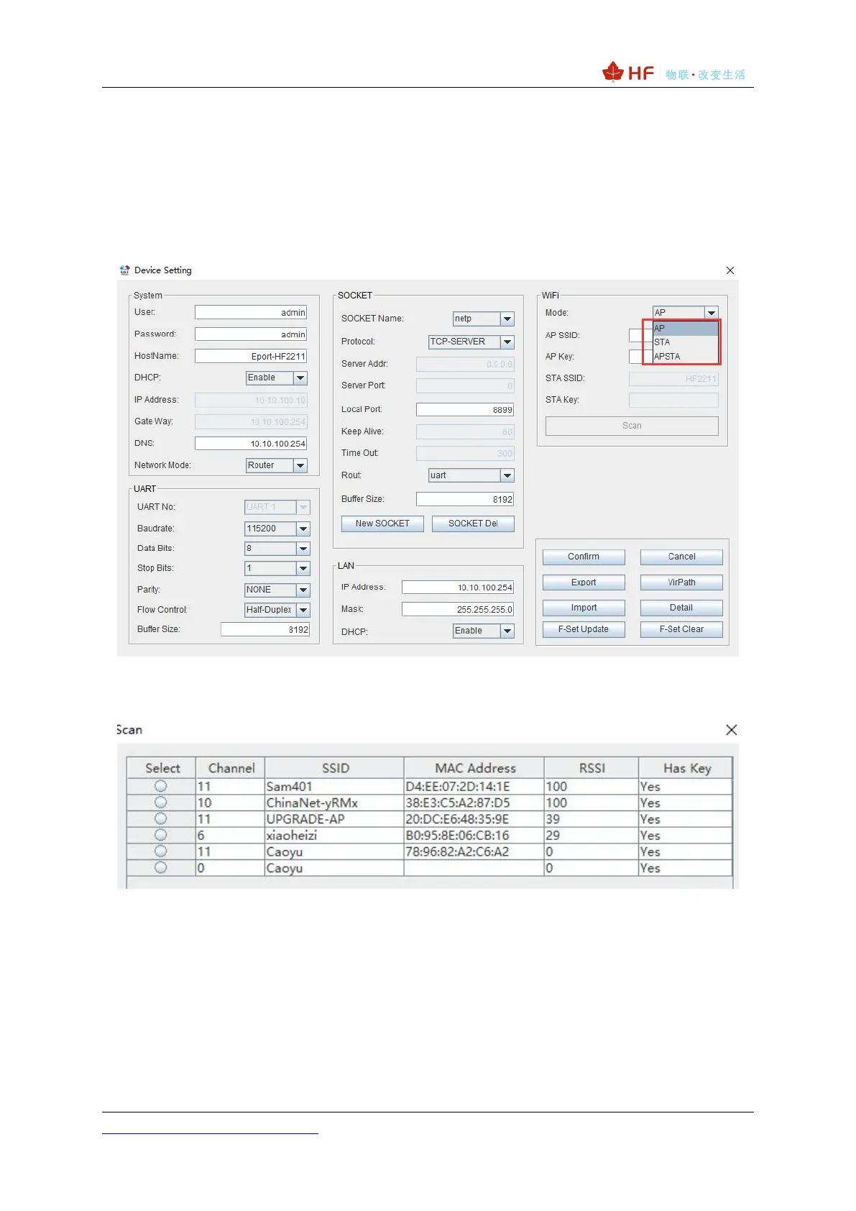856x1211 pixels.
Task: Click the Import button
Action: click(x=584, y=608)
